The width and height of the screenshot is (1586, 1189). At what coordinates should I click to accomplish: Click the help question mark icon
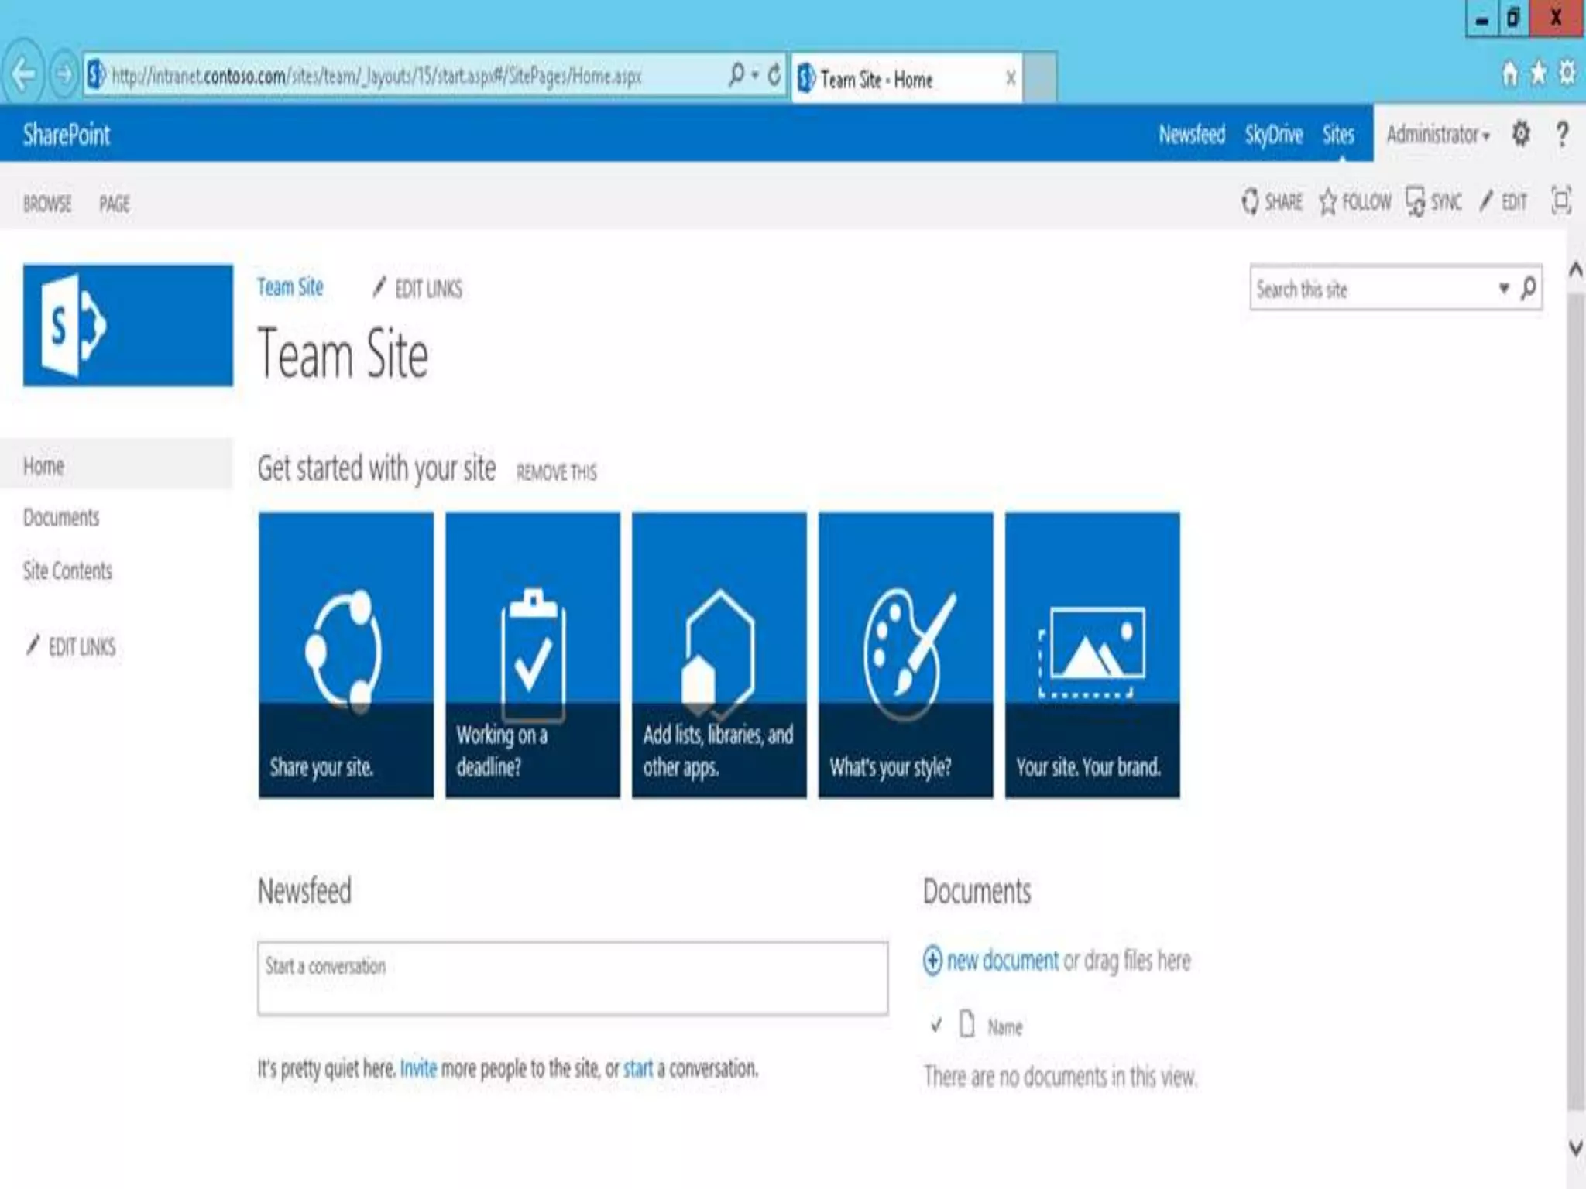click(x=1562, y=134)
